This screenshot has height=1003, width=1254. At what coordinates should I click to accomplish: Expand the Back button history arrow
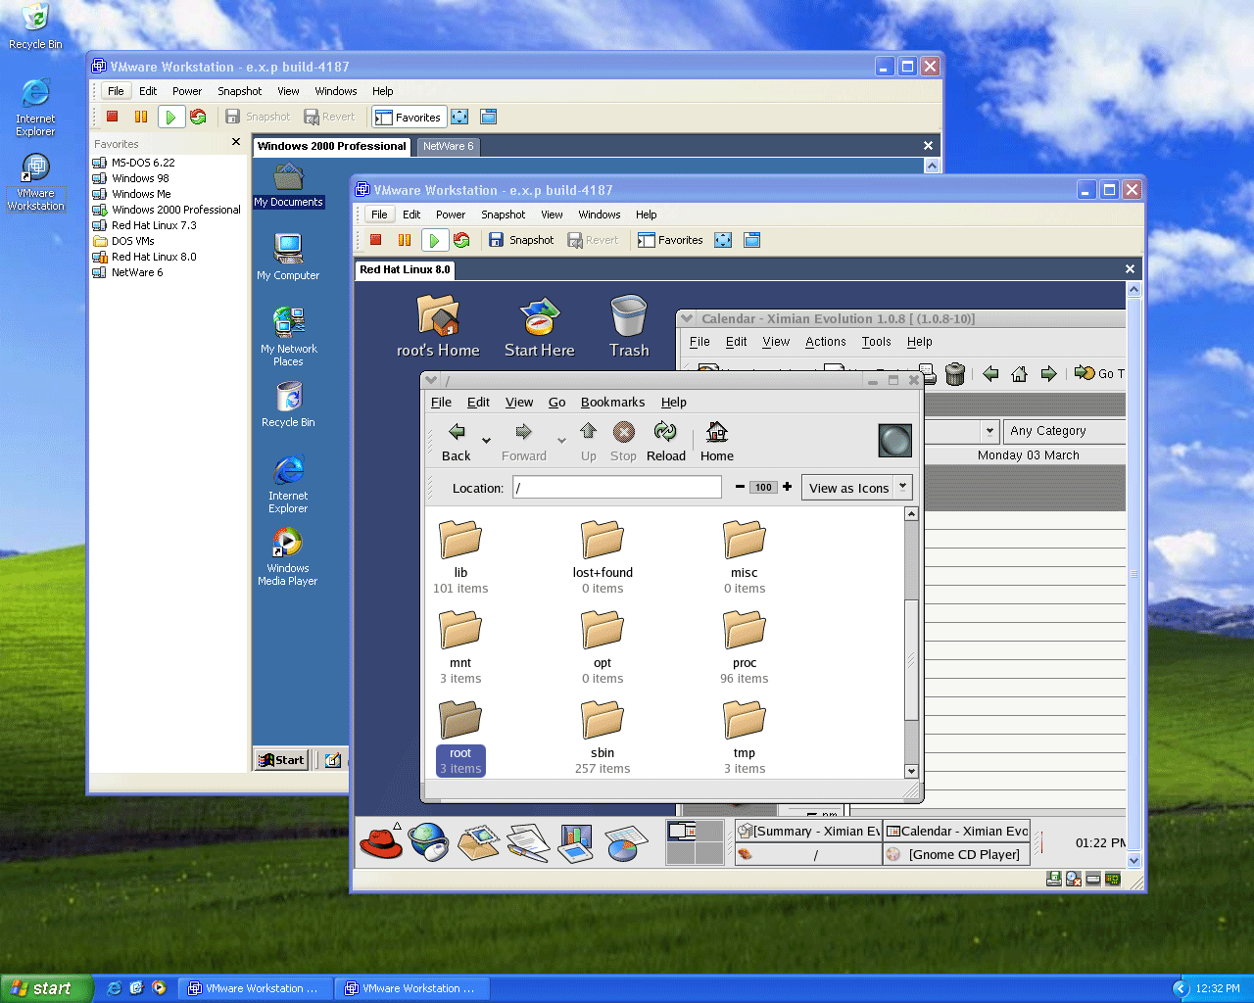point(486,441)
